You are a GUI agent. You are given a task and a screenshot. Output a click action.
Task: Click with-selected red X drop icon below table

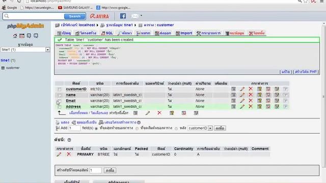[x=159, y=113]
